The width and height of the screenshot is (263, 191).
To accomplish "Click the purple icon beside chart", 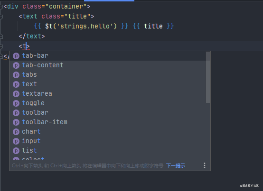I will [16, 132].
